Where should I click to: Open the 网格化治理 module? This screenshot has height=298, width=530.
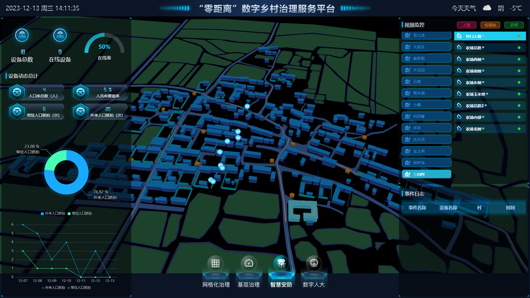coord(216,271)
